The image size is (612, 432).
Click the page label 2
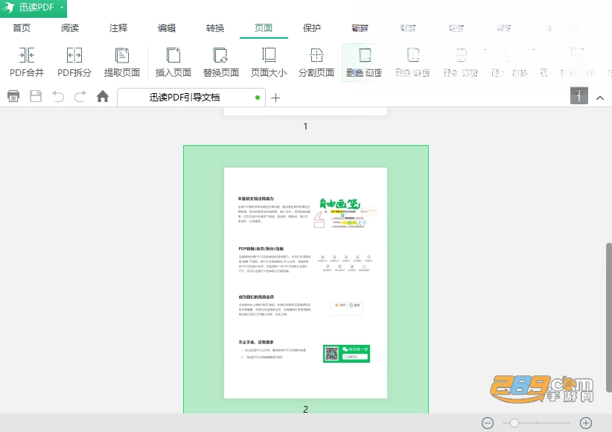coord(305,409)
